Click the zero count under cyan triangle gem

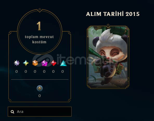click(x=62, y=71)
